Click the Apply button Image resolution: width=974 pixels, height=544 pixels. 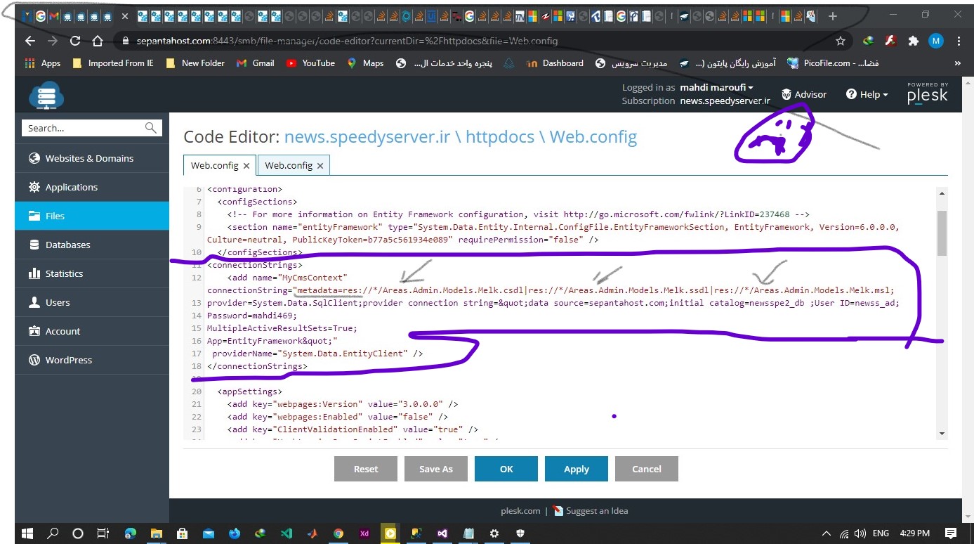pos(577,469)
